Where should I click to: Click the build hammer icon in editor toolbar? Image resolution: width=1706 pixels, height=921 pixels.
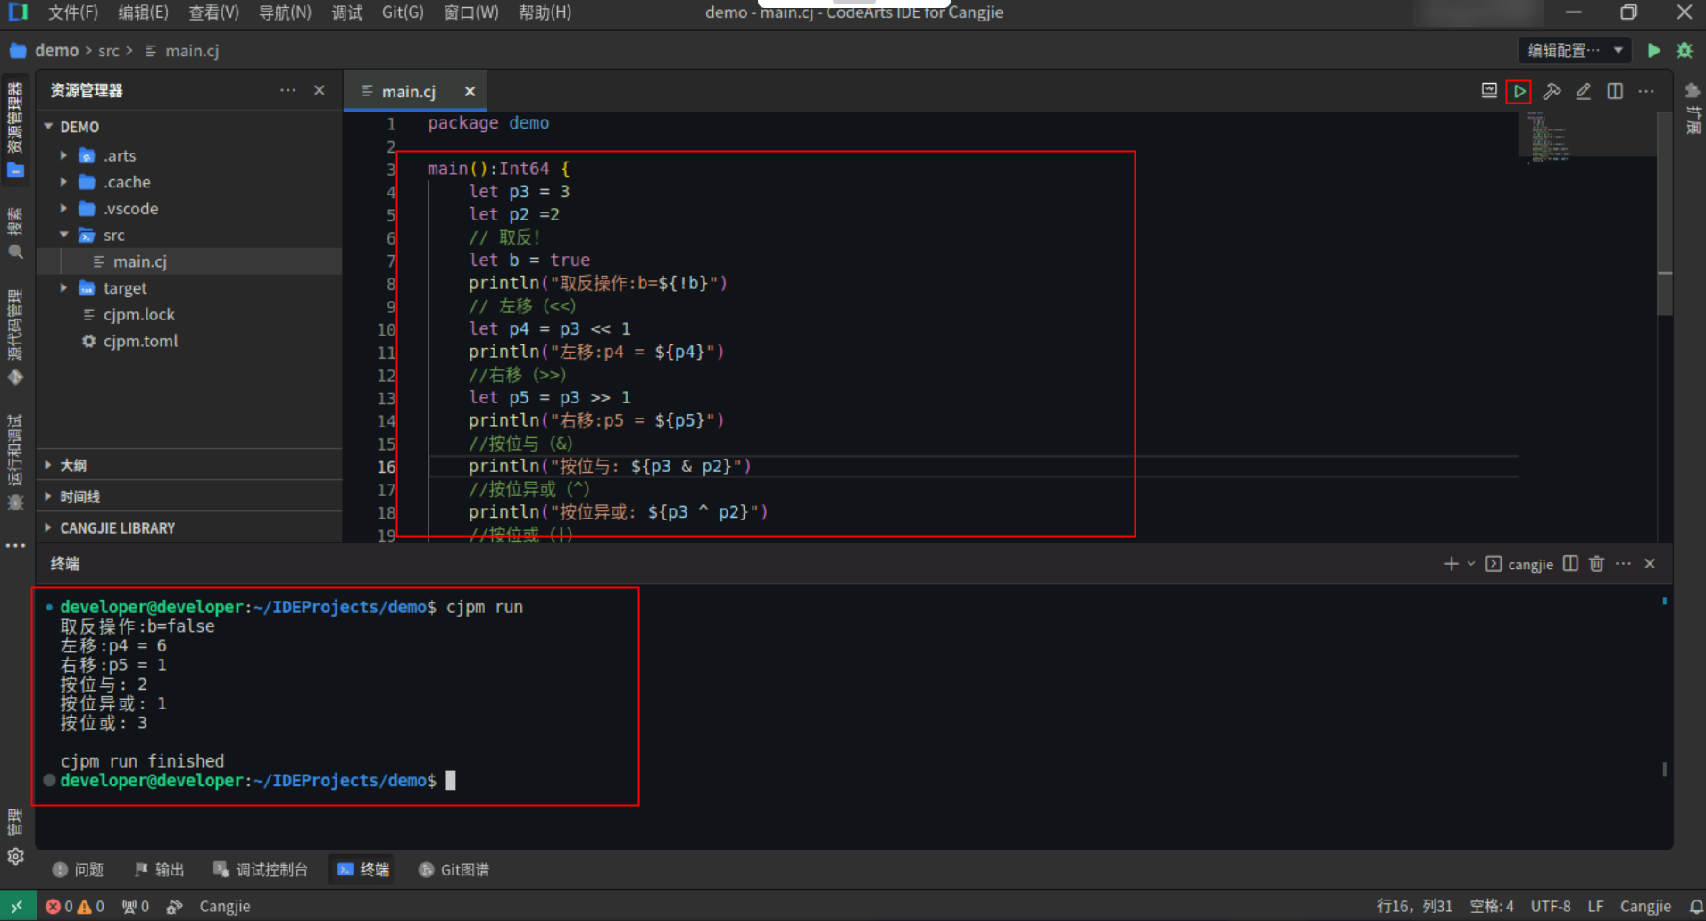click(x=1552, y=91)
